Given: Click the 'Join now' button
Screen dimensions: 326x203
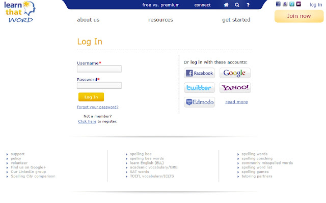Looking at the screenshot, I should pyautogui.click(x=299, y=16).
